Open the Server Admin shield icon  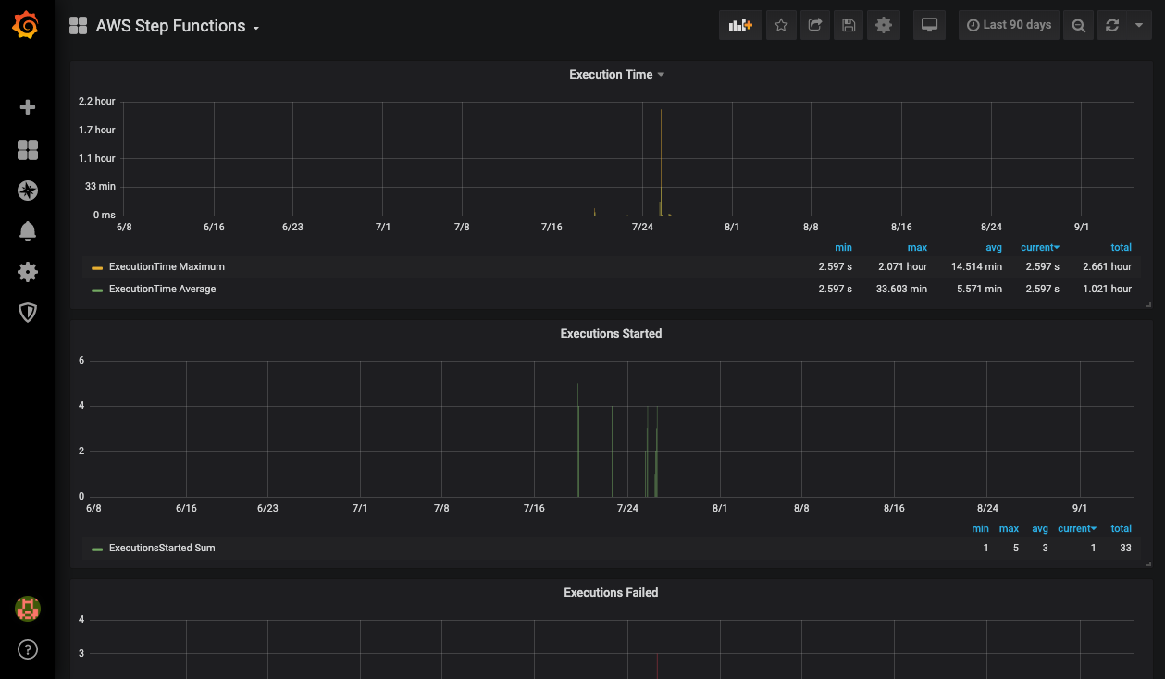pos(28,313)
